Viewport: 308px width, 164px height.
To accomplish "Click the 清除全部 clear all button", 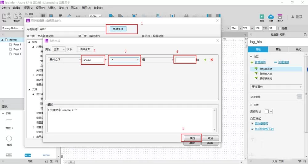I will click(85, 49).
